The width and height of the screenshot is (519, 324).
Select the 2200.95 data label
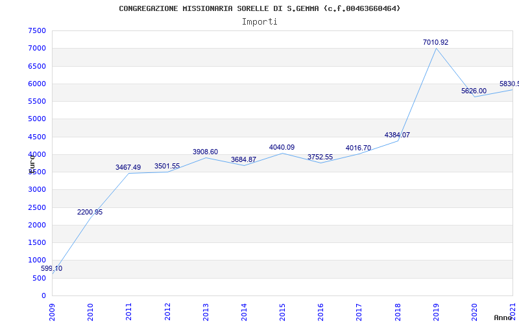click(90, 213)
